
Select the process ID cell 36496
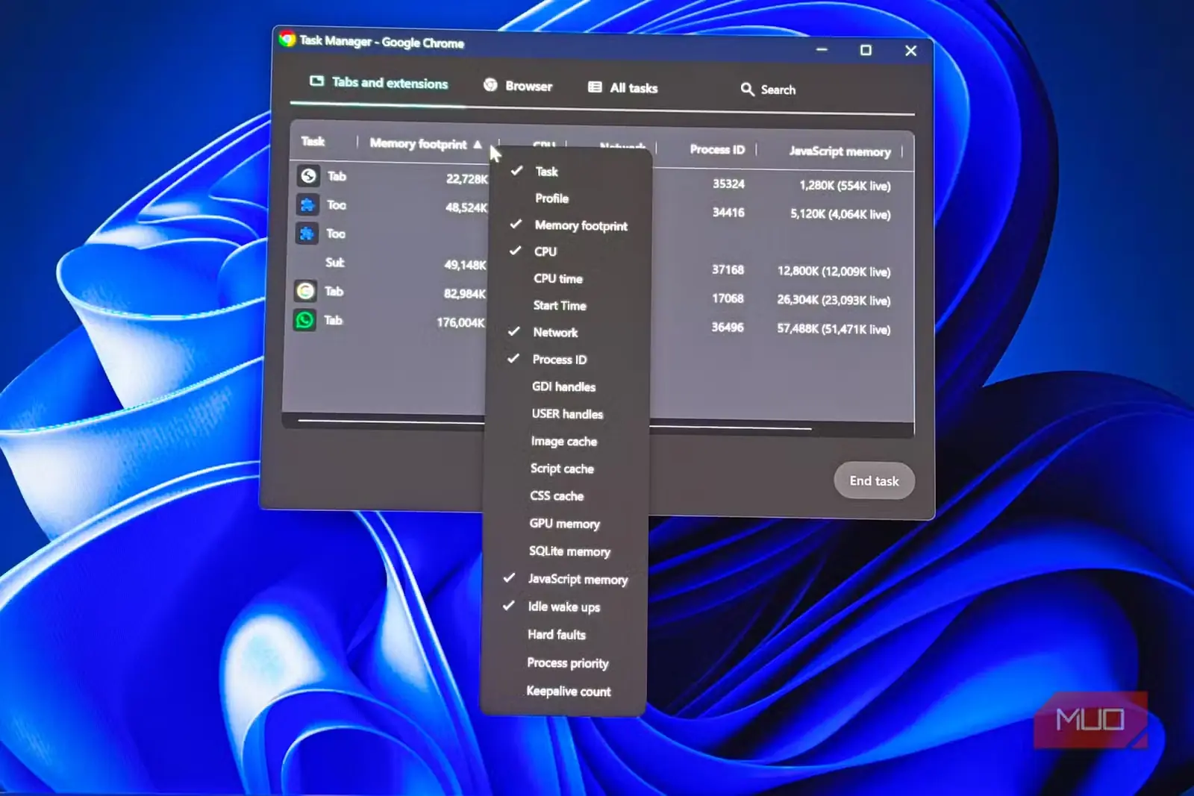click(x=728, y=328)
